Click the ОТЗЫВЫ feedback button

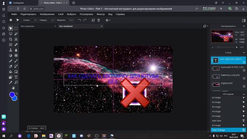point(34,128)
